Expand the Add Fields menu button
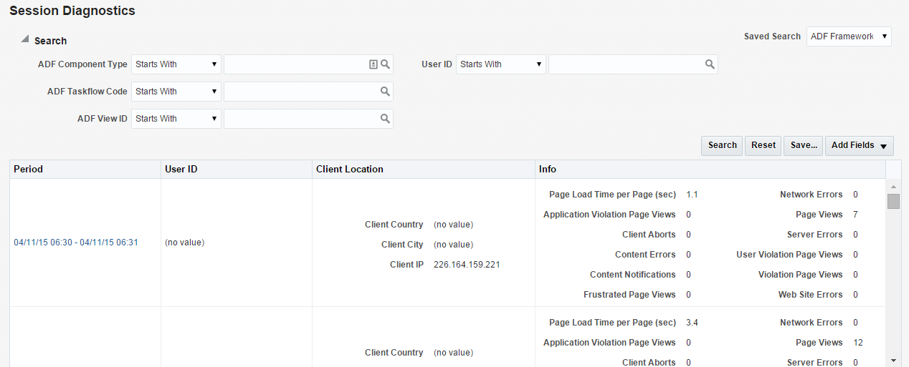 [859, 145]
